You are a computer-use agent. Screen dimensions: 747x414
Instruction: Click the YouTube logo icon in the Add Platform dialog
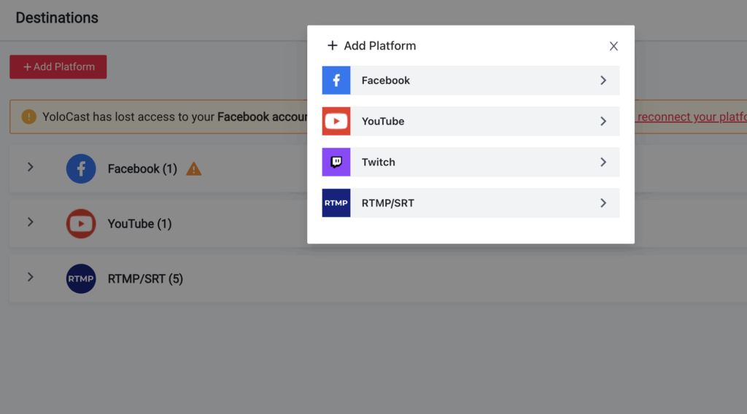(336, 121)
